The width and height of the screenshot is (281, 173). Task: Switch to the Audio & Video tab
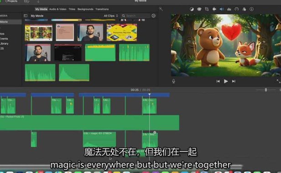pyautogui.click(x=57, y=9)
